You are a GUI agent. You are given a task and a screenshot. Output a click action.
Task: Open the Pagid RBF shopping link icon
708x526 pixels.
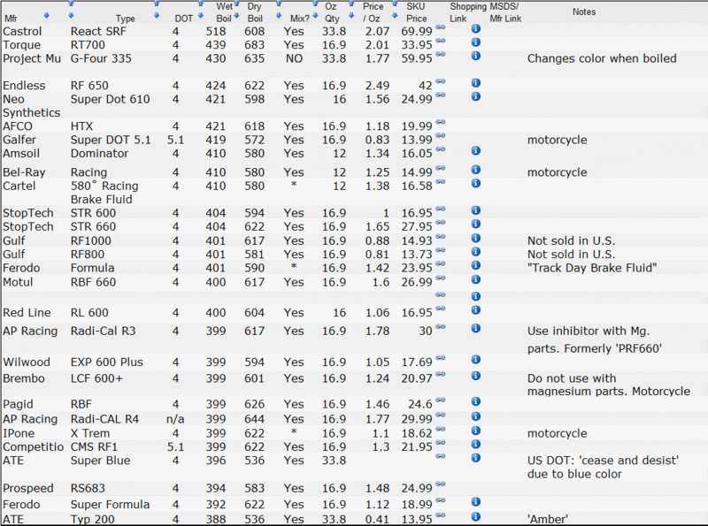point(440,400)
